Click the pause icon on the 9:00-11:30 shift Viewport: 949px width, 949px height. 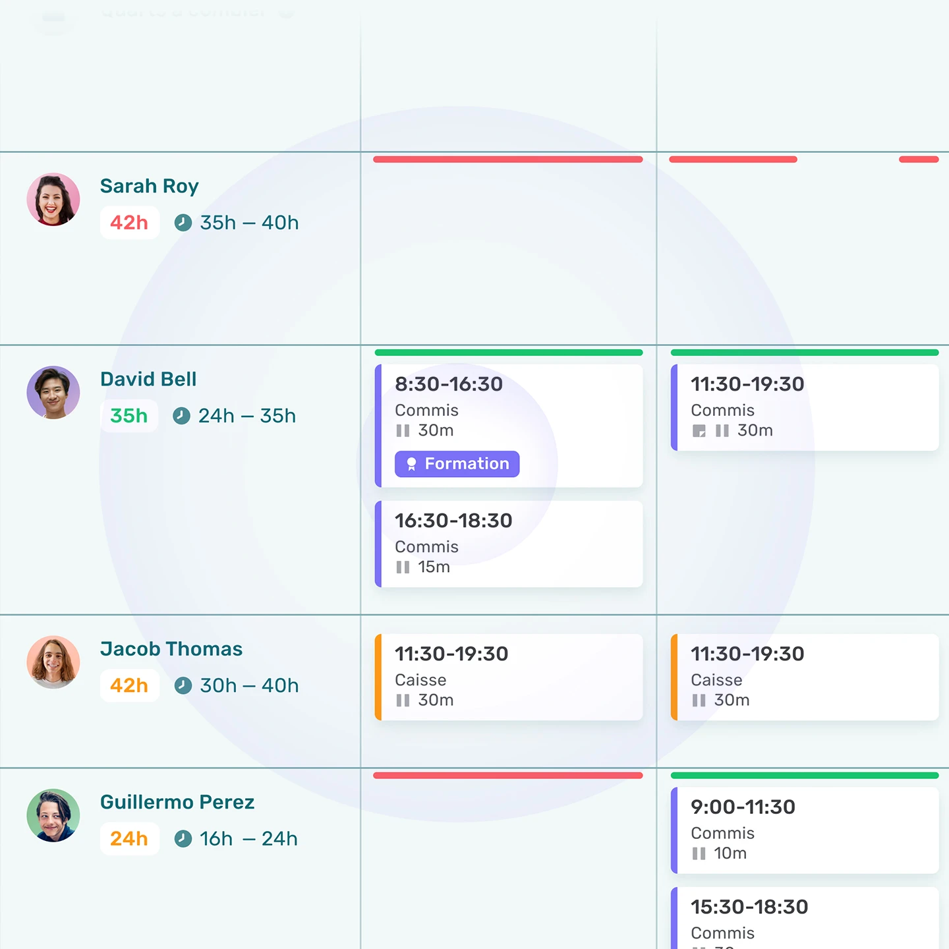tap(699, 853)
